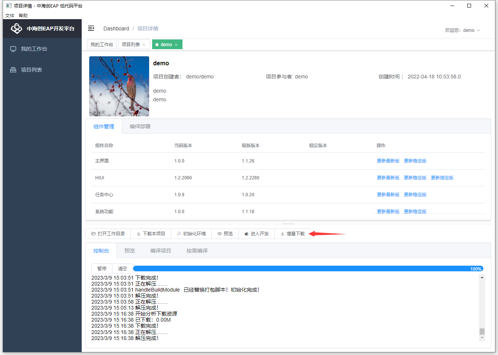Close the demo tab
The width and height of the screenshot is (498, 355).
pos(176,45)
